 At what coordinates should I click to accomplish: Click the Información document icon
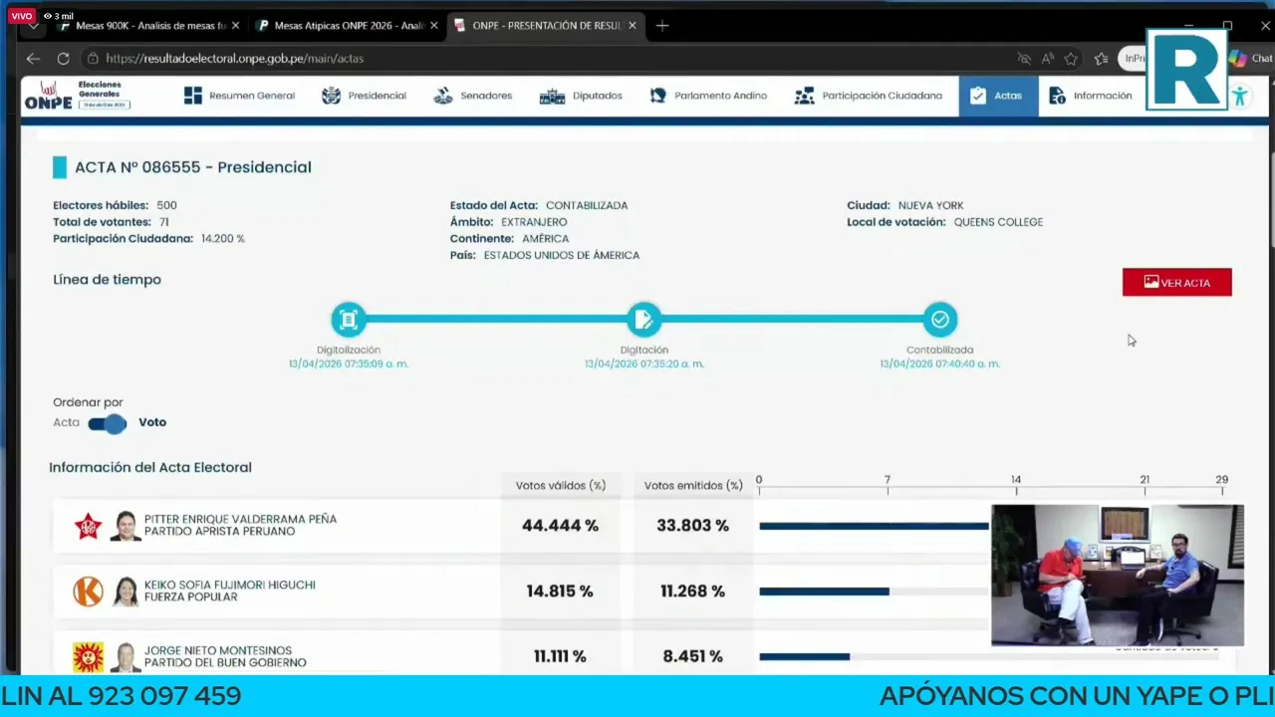click(x=1057, y=96)
